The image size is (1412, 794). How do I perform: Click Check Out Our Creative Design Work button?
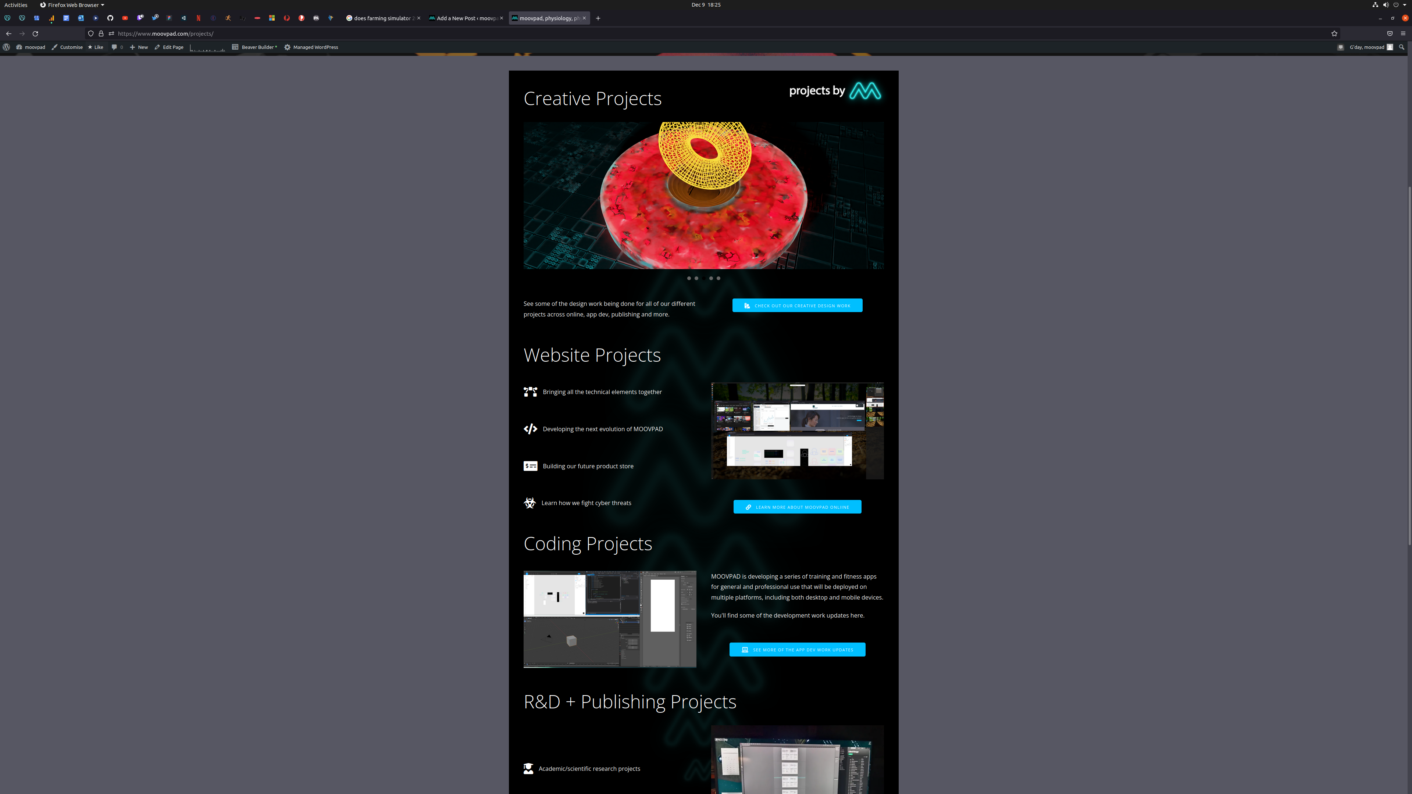pos(797,305)
